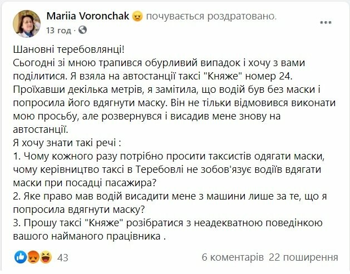This screenshot has width=350, height=274.
Task: Open the "6 коментарів" comments link
Action: coord(233,257)
